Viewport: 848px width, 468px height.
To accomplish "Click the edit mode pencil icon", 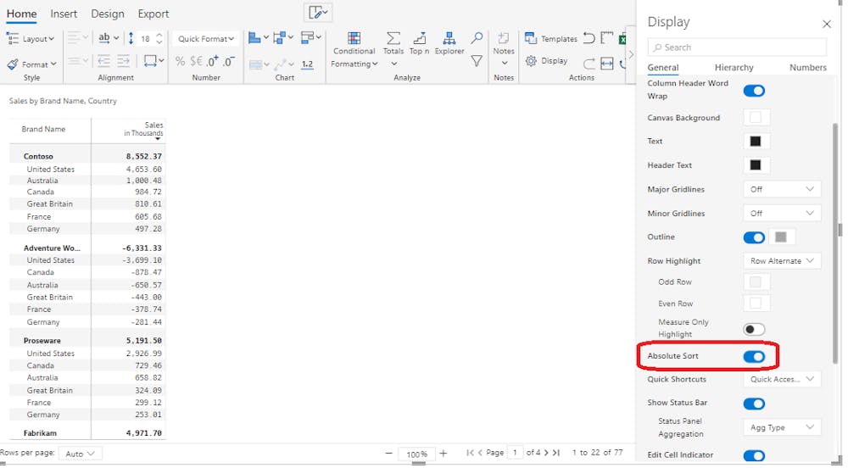I will (x=317, y=13).
